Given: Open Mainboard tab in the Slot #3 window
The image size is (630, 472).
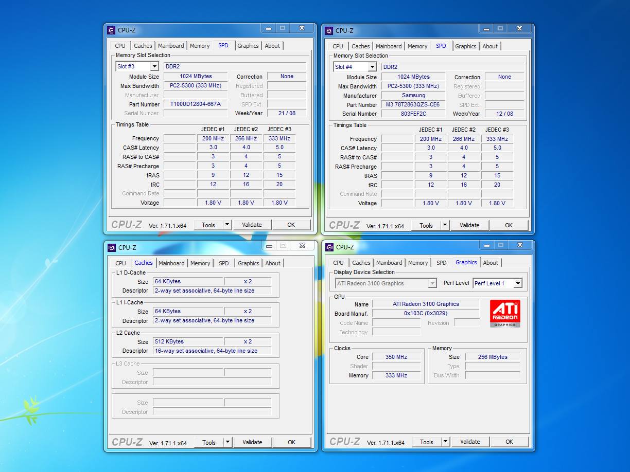Looking at the screenshot, I should click(171, 46).
